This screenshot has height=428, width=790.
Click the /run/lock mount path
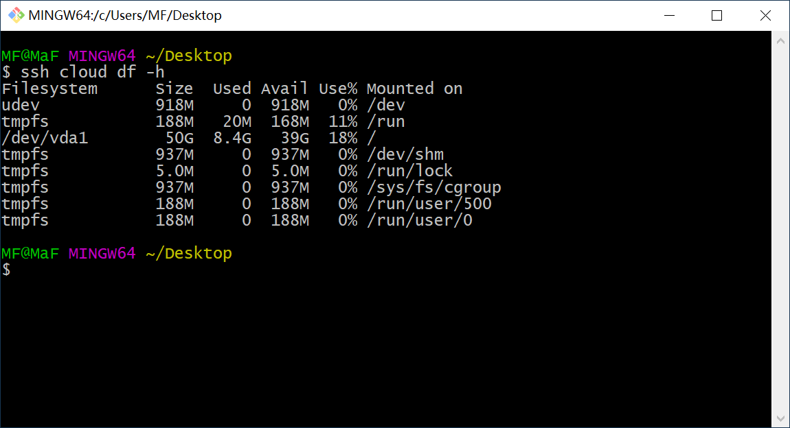tap(410, 171)
